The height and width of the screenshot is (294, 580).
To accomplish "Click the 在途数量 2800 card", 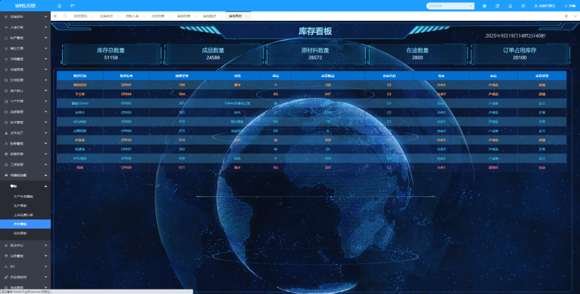I will tap(417, 54).
